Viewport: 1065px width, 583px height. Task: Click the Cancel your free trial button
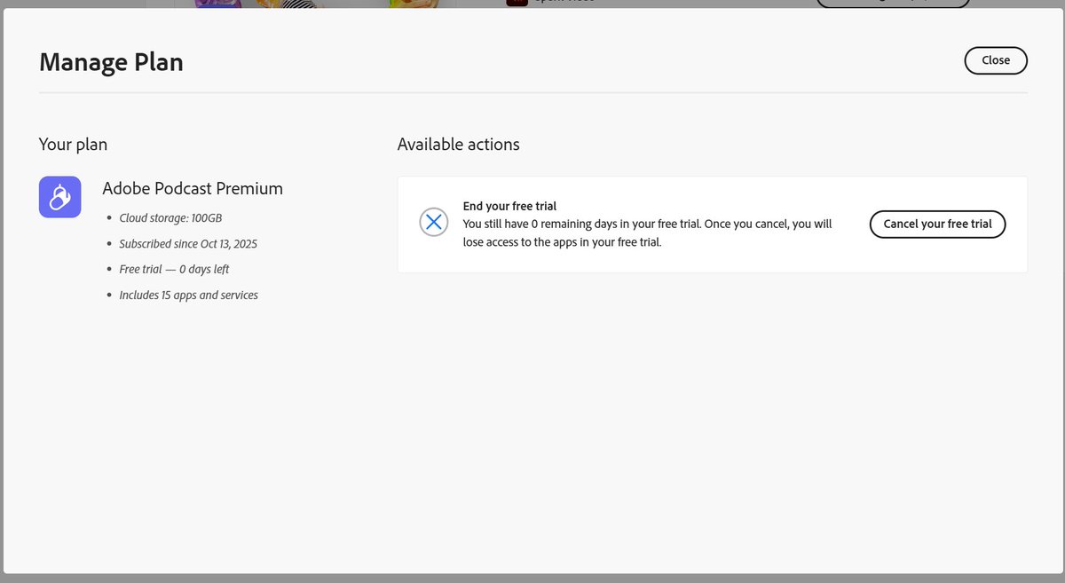(x=937, y=224)
